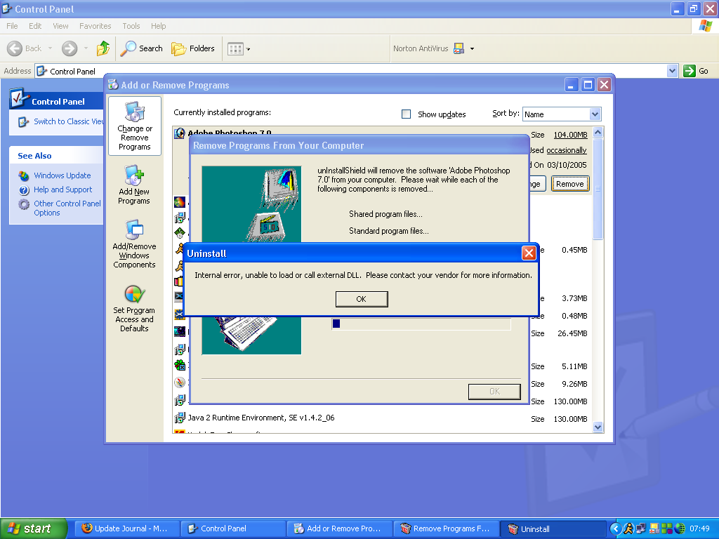Tick the Show updates checkbox

pos(406,114)
